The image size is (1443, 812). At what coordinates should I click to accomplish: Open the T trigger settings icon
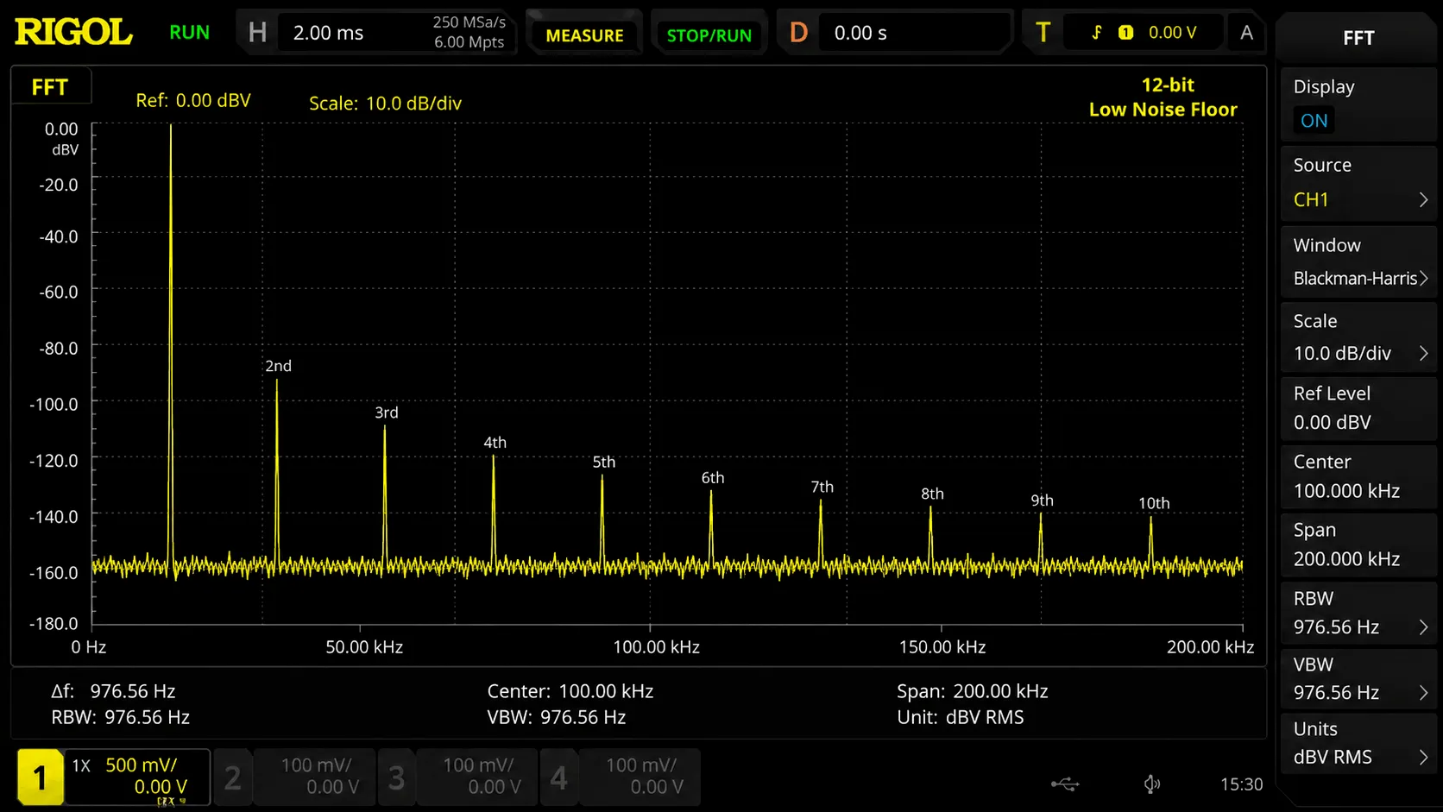1043,33
